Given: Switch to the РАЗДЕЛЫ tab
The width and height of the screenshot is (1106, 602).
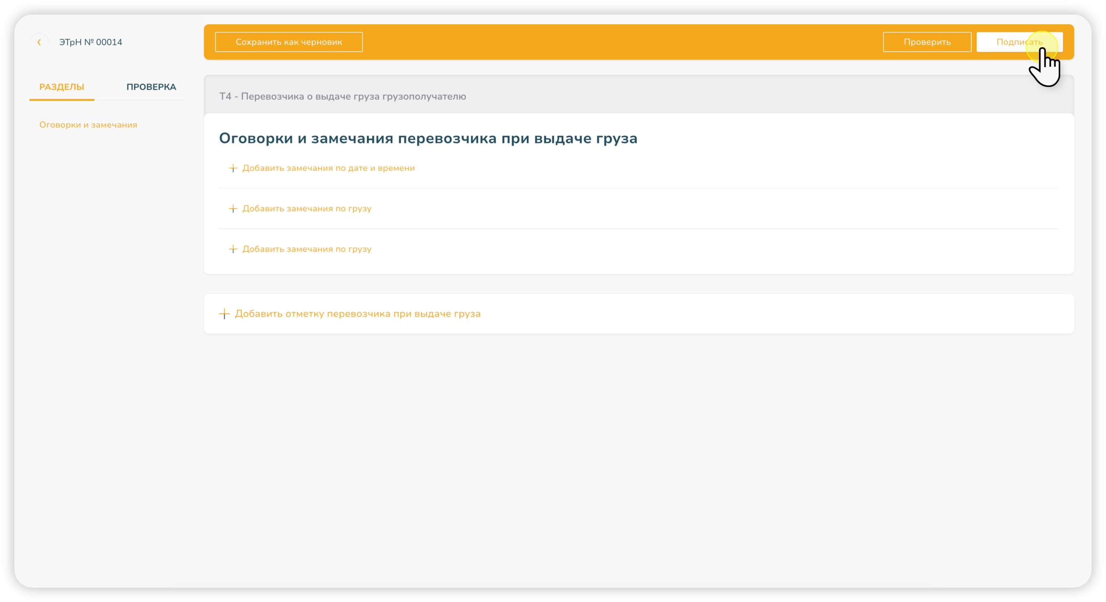Looking at the screenshot, I should [62, 87].
